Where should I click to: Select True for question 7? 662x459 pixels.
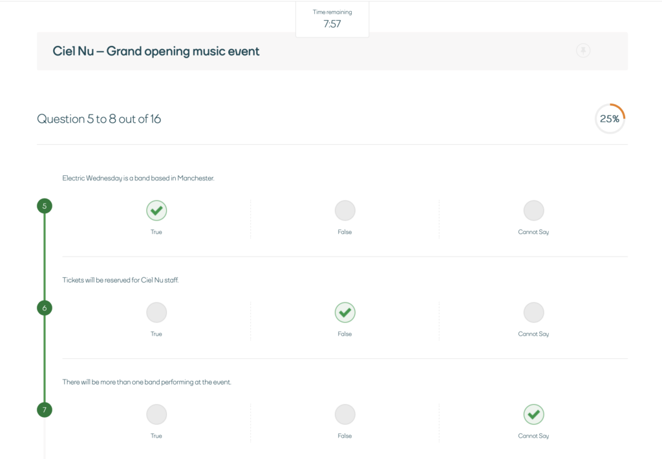(156, 414)
